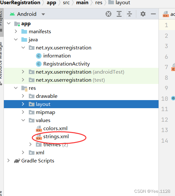The width and height of the screenshot is (175, 196).
Task: Open the project view gear options
Action: tap(143, 14)
